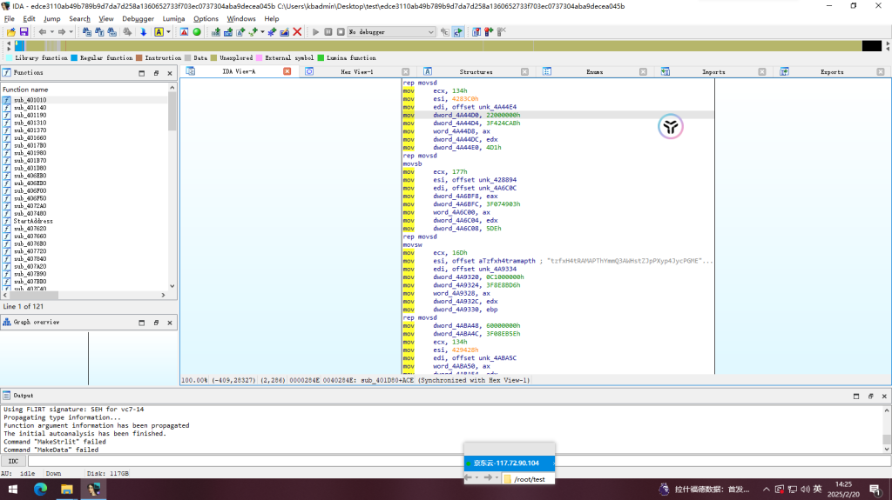Open the dropdown beside the green arrows icon

tap(262, 32)
